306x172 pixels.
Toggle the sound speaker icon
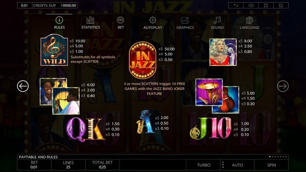251,5
